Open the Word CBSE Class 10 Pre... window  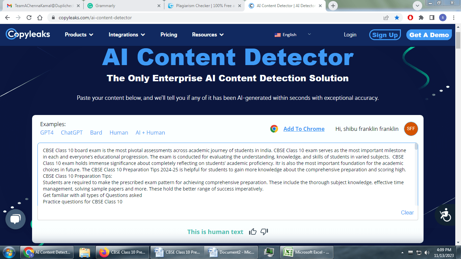pos(177,252)
